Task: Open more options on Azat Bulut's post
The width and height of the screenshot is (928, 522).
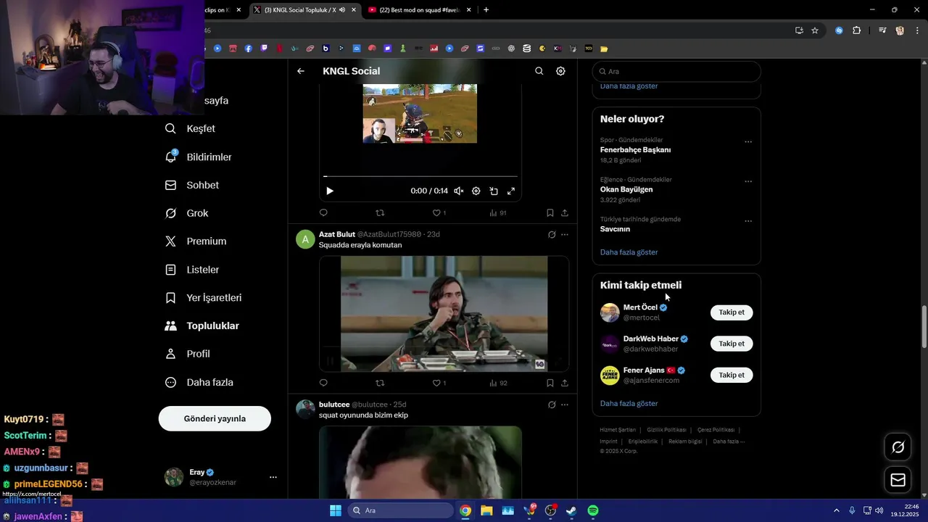Action: (x=565, y=234)
